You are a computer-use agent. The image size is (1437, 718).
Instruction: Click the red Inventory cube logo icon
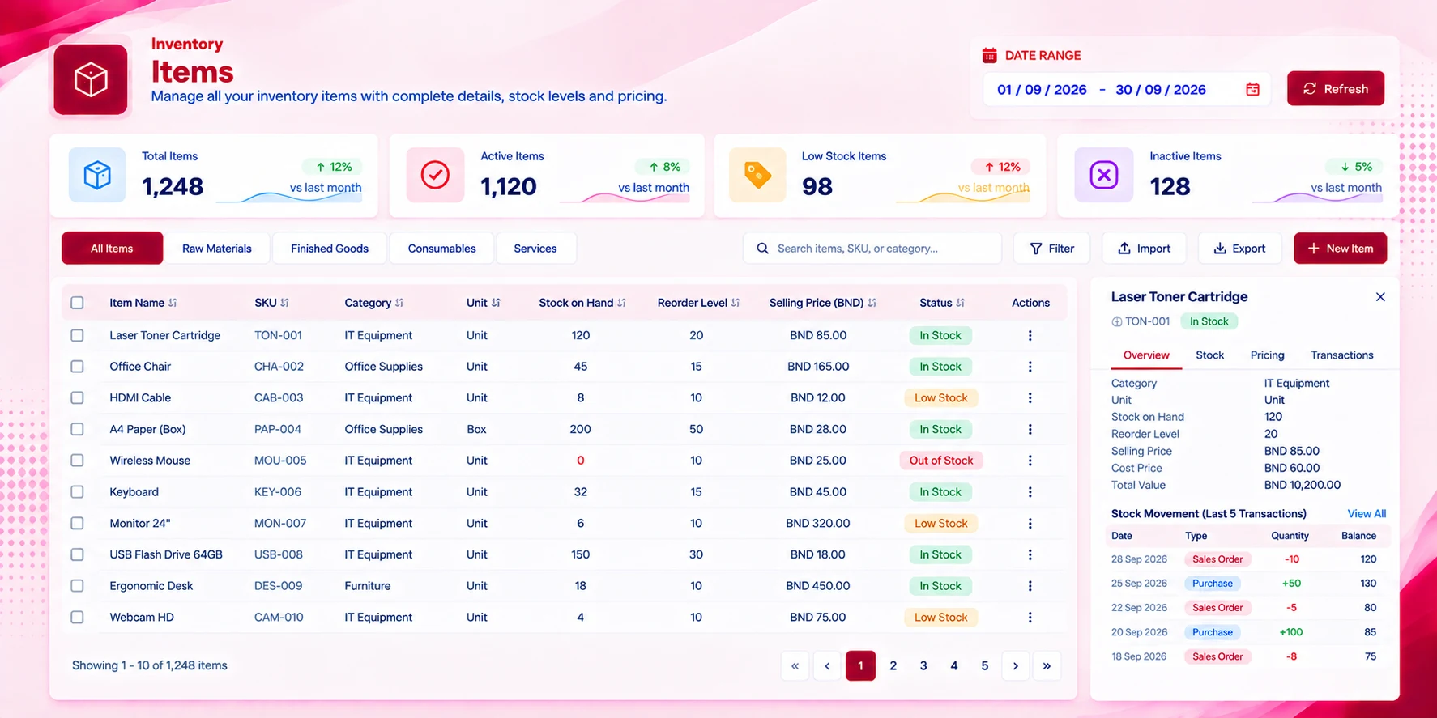pyautogui.click(x=91, y=79)
